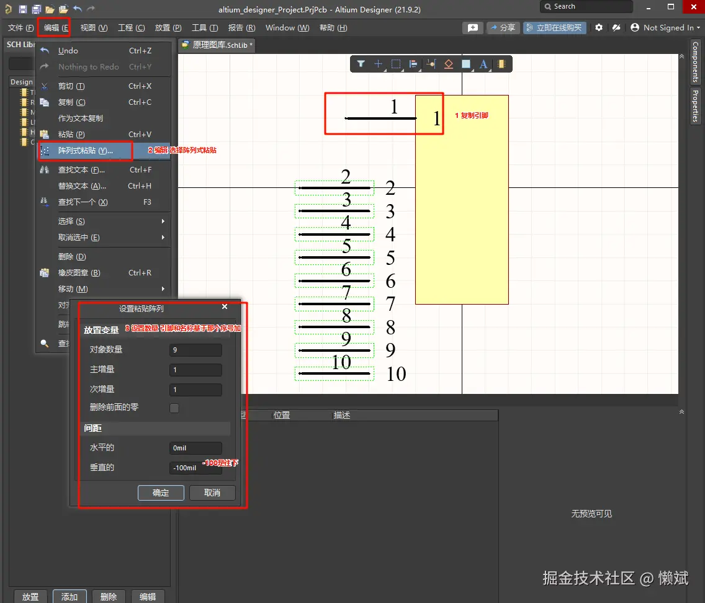This screenshot has height=603, width=705.
Task: Click the Add Component Part icon
Action: [501, 64]
